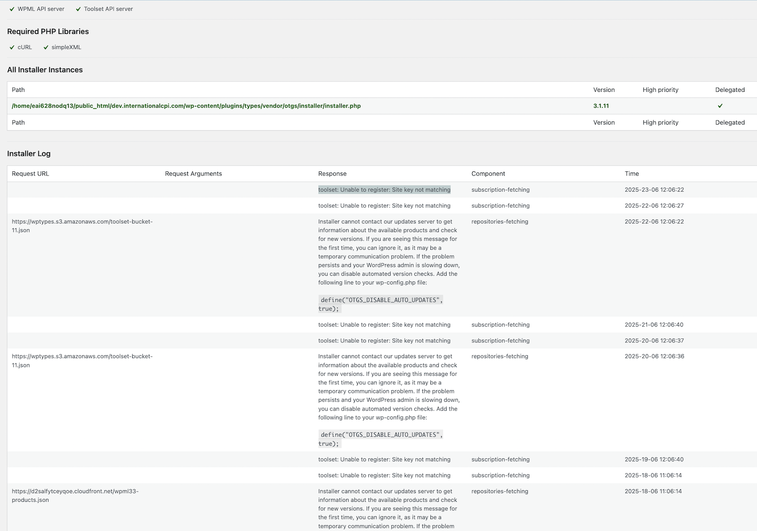The height and width of the screenshot is (531, 757).
Task: Select the WPML API server label
Action: (x=41, y=9)
